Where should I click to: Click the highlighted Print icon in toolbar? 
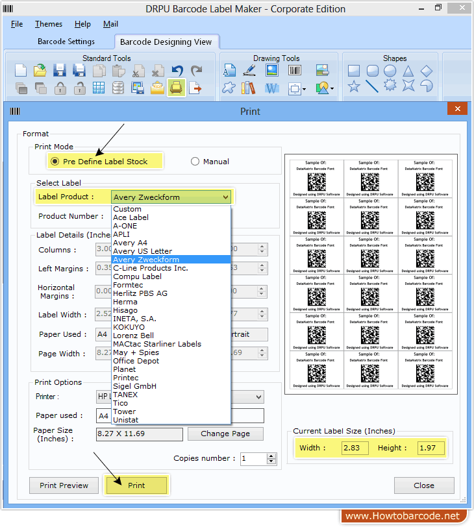(177, 88)
